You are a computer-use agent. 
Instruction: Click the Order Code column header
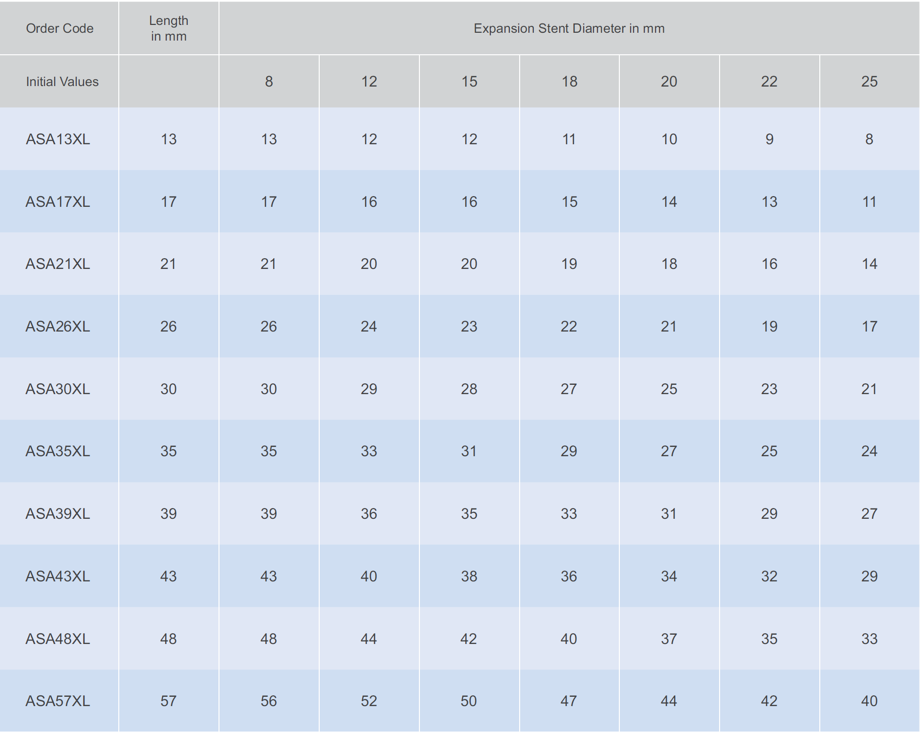60,28
